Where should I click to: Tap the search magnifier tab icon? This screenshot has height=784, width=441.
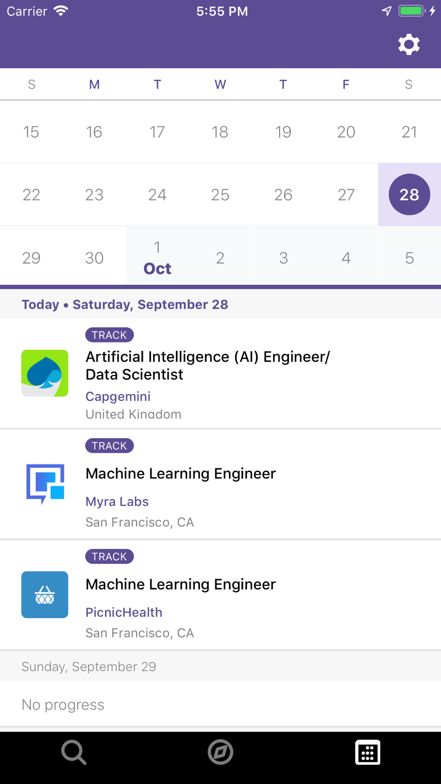(x=74, y=752)
